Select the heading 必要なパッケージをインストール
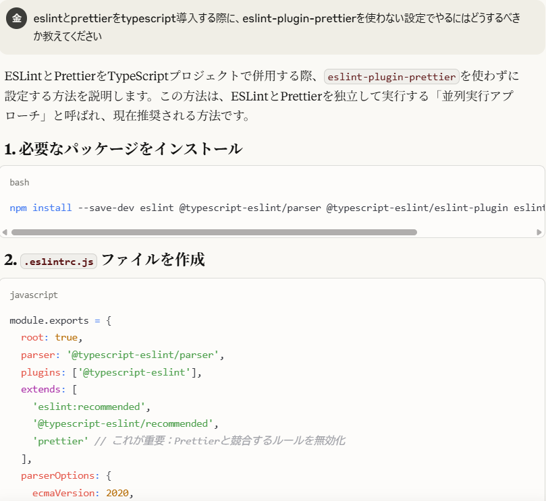 click(123, 149)
